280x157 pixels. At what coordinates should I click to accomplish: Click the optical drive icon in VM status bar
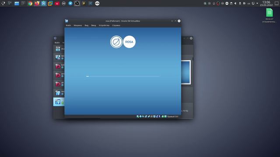140,116
